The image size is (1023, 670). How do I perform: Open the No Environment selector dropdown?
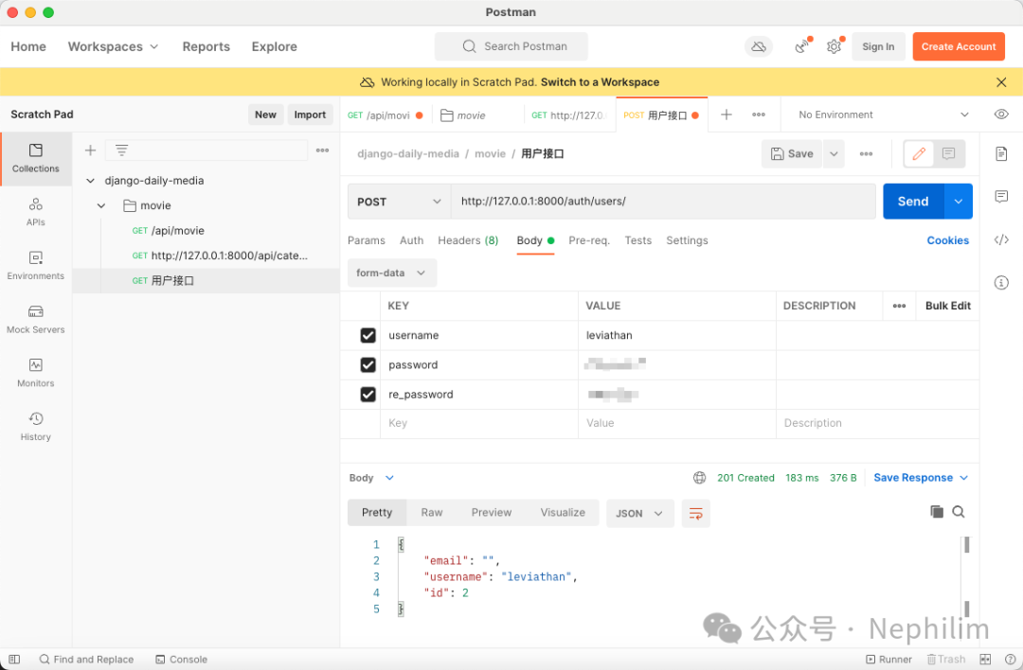click(882, 115)
